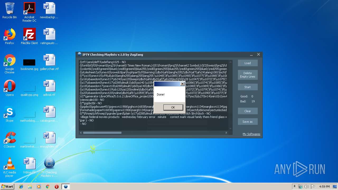Viewport: 338px width, 190px height.
Task: Click the Start checking button
Action: (x=247, y=87)
